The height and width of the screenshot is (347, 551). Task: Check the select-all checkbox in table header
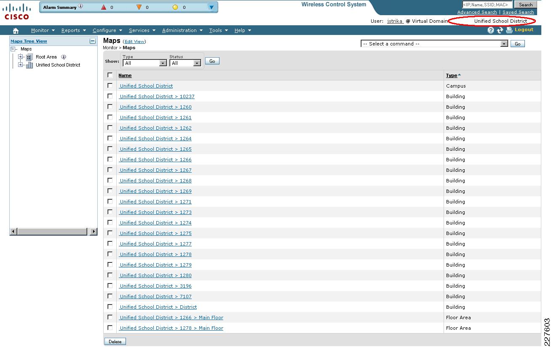110,75
